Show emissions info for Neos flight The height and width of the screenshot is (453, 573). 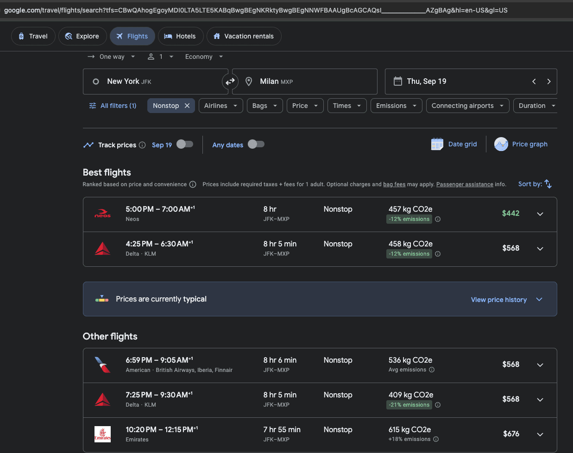click(438, 219)
